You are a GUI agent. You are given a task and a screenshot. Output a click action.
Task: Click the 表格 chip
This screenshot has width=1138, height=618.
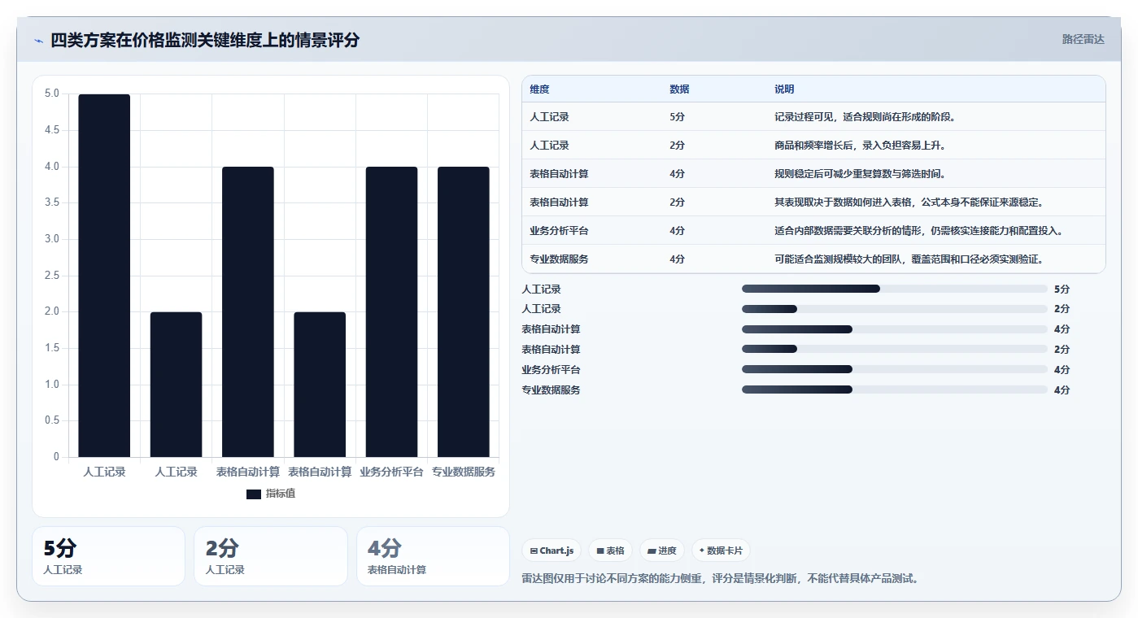point(610,551)
